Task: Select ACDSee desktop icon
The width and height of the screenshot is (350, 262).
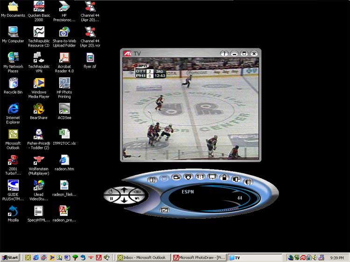Action: [64, 112]
